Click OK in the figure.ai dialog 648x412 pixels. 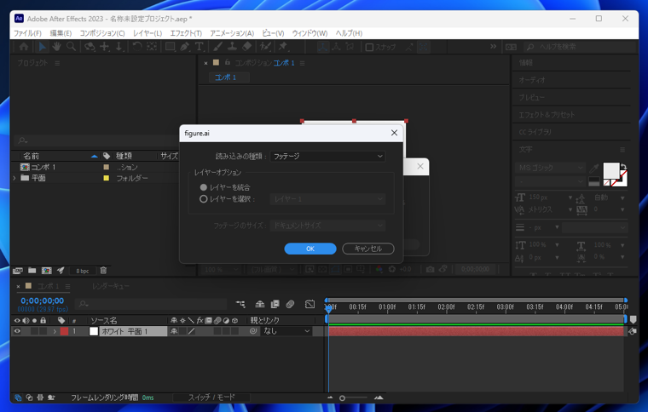point(310,249)
